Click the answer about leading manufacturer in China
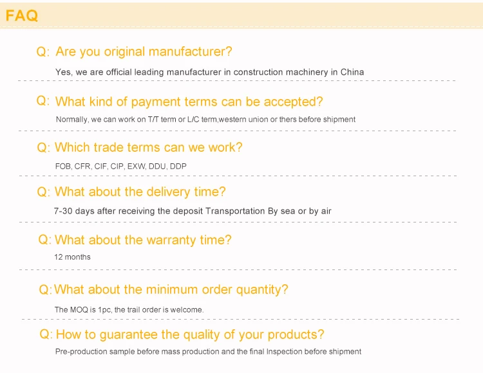This screenshot has height=373, width=483. click(x=209, y=72)
